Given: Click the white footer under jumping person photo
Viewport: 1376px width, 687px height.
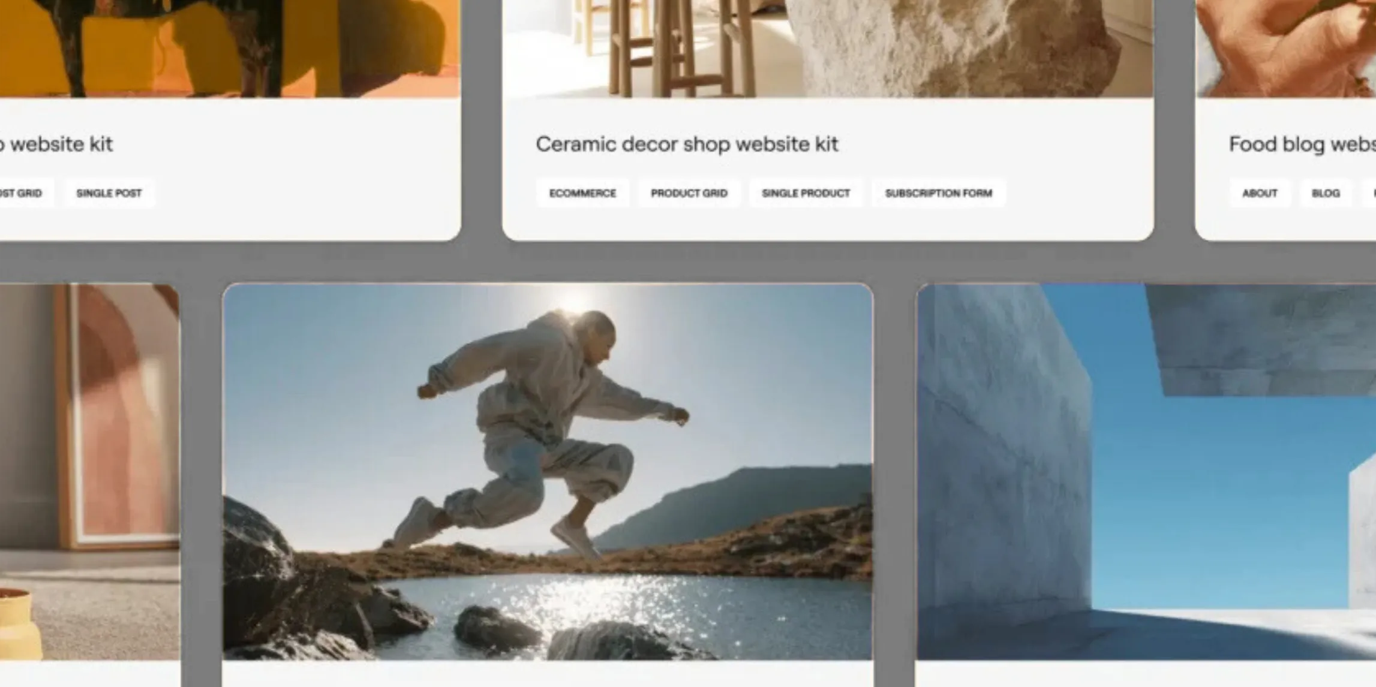Looking at the screenshot, I should coord(547,674).
